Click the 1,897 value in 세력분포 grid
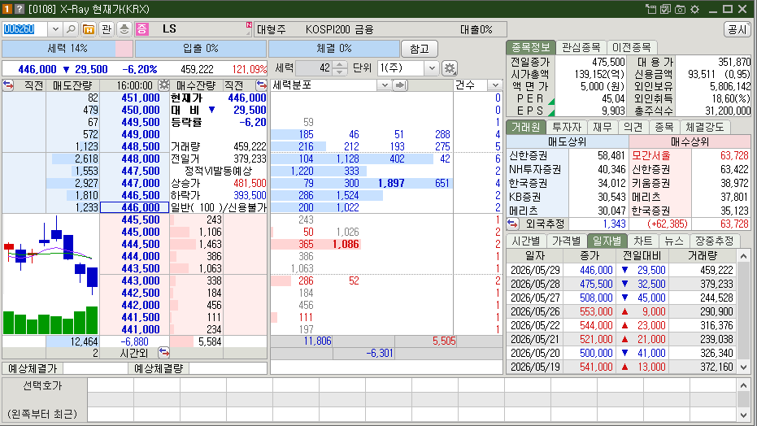The width and height of the screenshot is (757, 426). [391, 184]
